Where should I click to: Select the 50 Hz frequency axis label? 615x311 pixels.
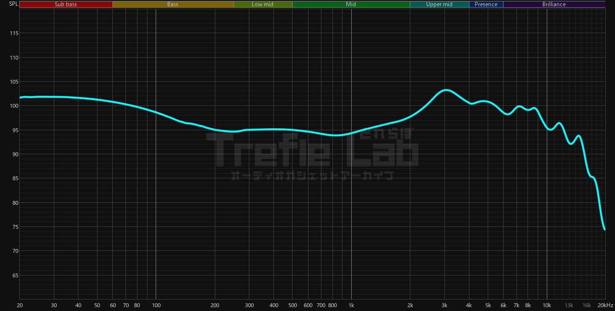click(98, 305)
